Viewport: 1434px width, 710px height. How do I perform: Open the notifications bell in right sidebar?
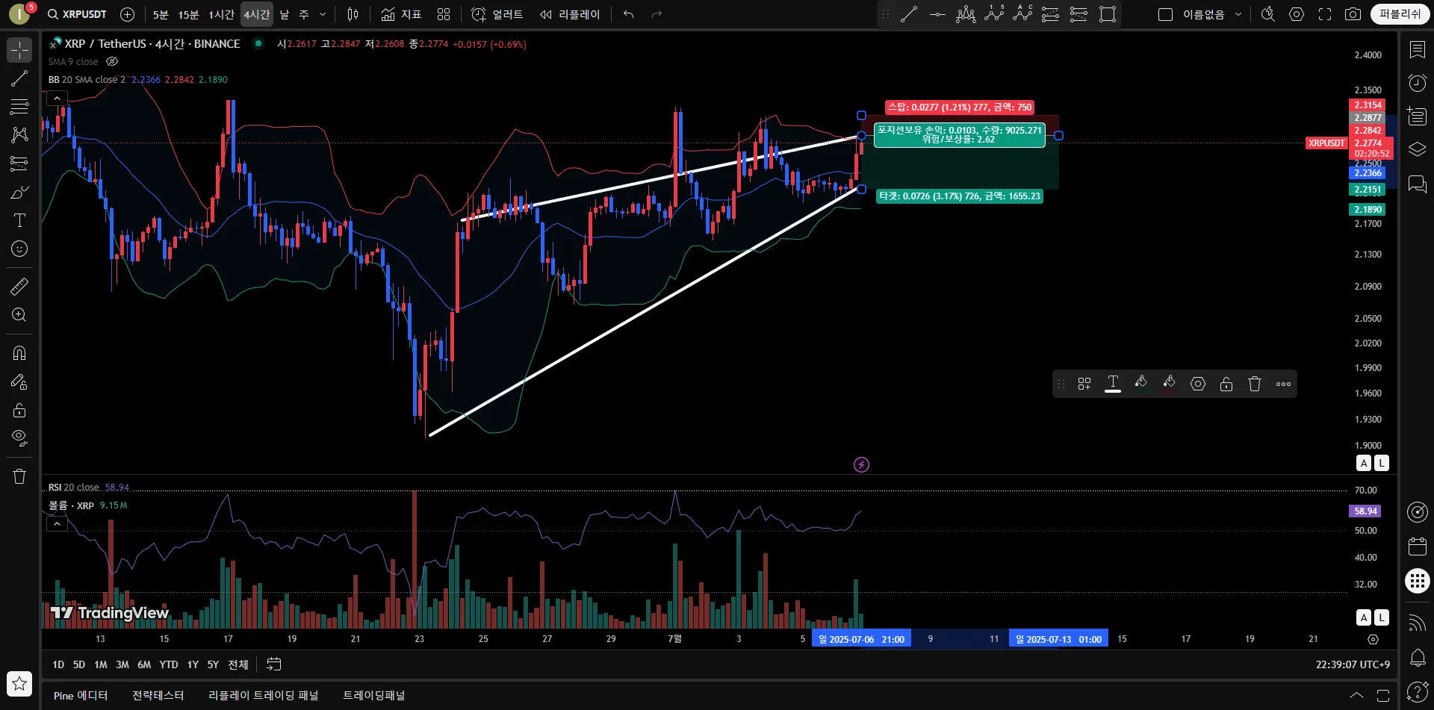click(1417, 658)
